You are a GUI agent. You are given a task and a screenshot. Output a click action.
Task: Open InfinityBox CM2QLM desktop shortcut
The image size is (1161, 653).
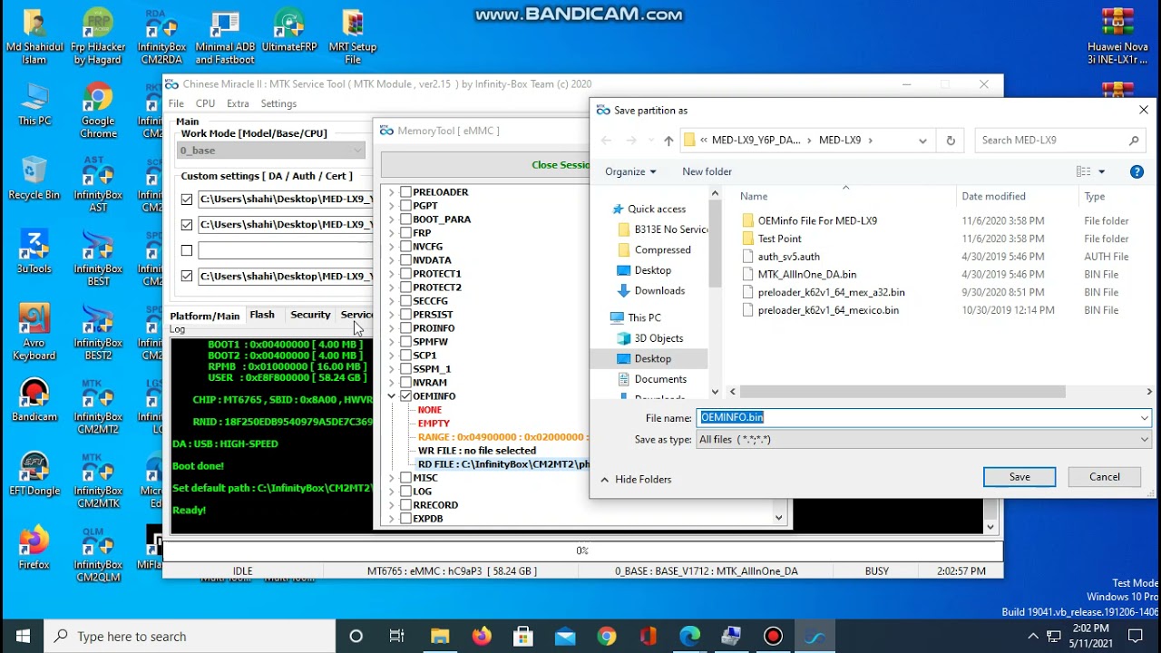click(98, 554)
